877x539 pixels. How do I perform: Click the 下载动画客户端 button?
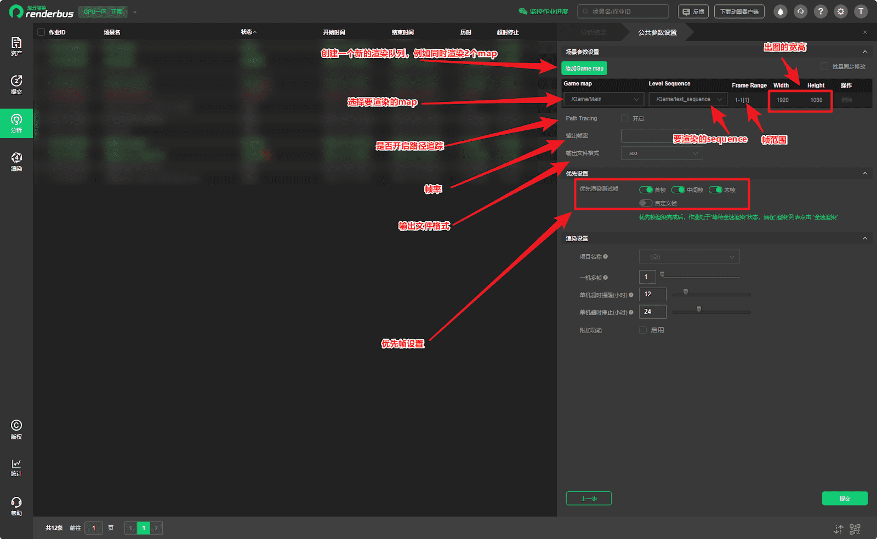point(739,12)
